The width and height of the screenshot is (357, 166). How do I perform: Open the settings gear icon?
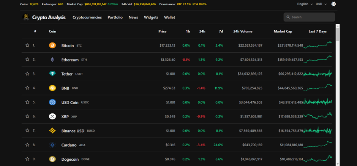tap(333, 4)
